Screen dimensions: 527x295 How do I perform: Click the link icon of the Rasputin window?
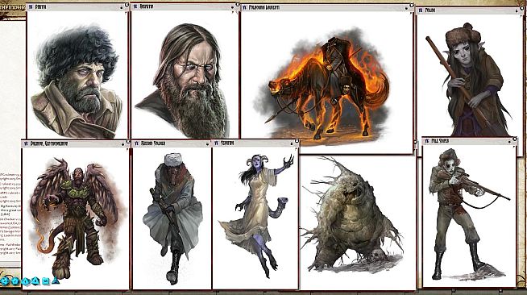point(135,6)
